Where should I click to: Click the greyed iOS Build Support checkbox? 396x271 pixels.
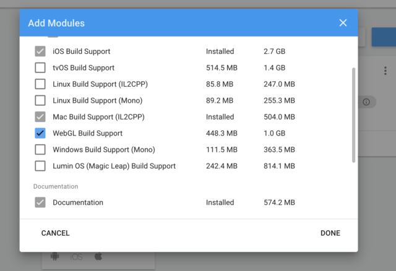tap(40, 51)
